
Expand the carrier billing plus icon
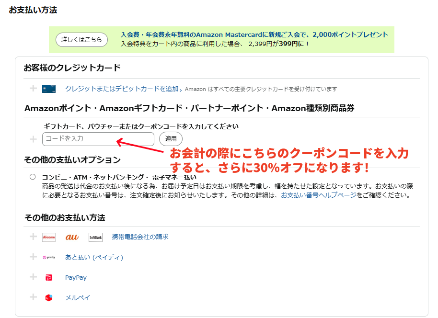(33, 237)
